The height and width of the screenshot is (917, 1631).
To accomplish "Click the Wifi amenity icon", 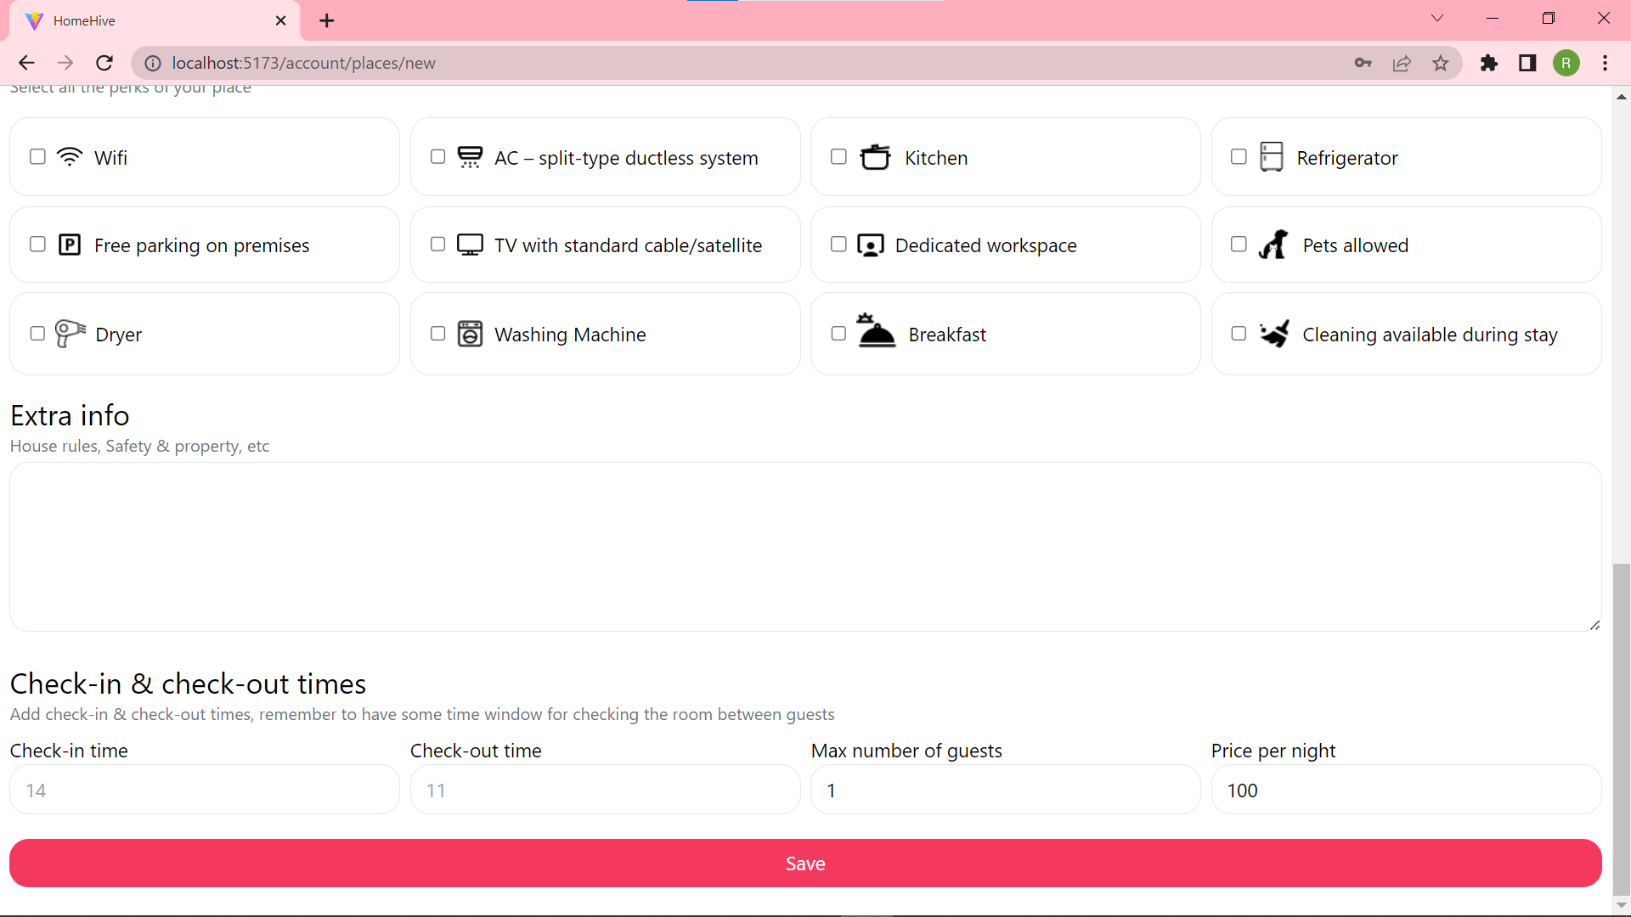I will pyautogui.click(x=69, y=157).
